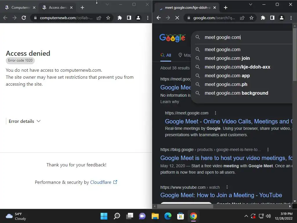Open the Cloudflare link
The width and height of the screenshot is (297, 223).
104,182
